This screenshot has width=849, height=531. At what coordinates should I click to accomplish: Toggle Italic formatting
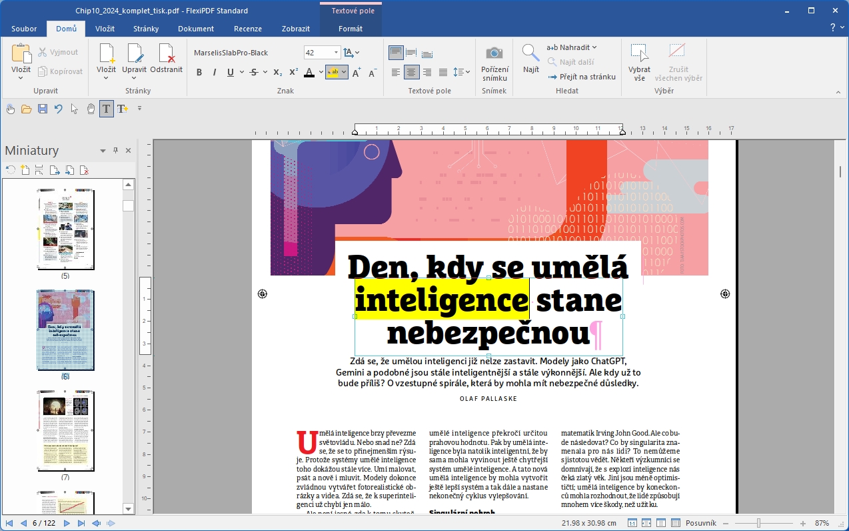[214, 73]
